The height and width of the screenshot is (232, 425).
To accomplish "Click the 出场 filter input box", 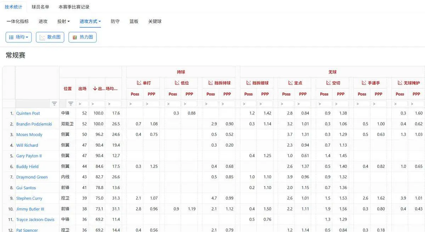I will point(83,104).
